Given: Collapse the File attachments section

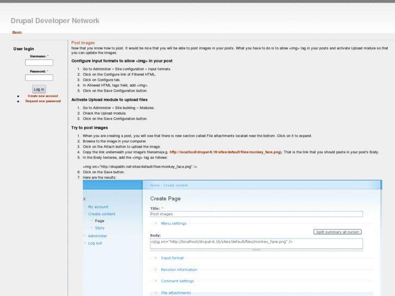Looking at the screenshot, I should point(176,293).
